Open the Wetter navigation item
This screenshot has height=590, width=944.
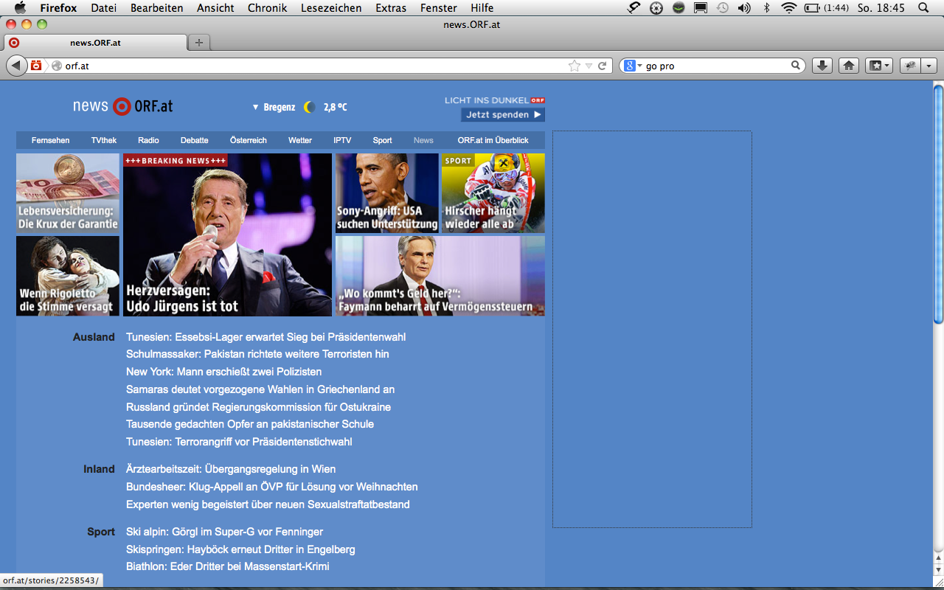300,140
